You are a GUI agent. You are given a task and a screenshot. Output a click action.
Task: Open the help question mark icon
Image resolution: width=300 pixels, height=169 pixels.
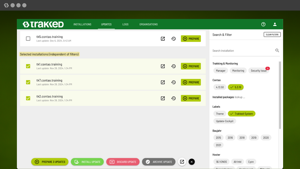click(x=263, y=24)
